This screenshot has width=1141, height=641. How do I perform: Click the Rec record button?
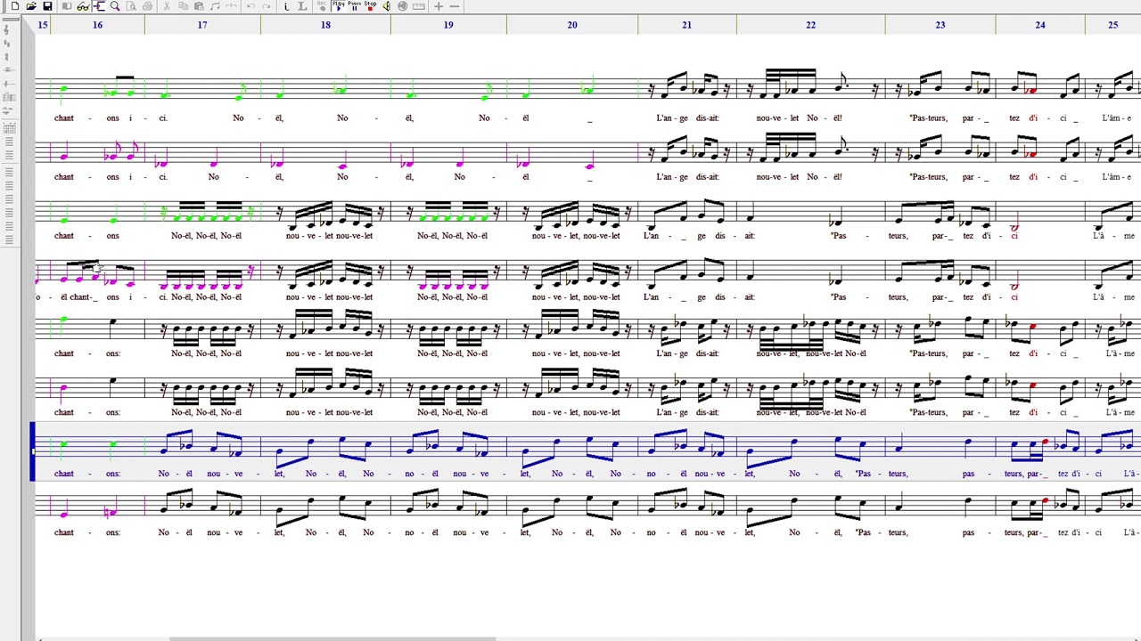coord(322,6)
